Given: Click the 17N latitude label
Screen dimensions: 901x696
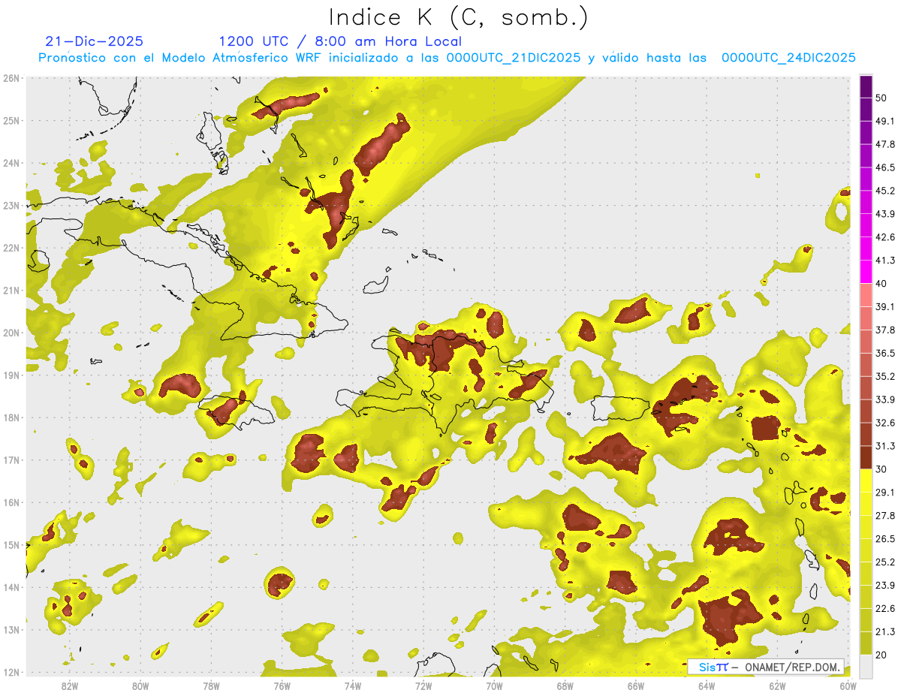Looking at the screenshot, I should [x=11, y=460].
